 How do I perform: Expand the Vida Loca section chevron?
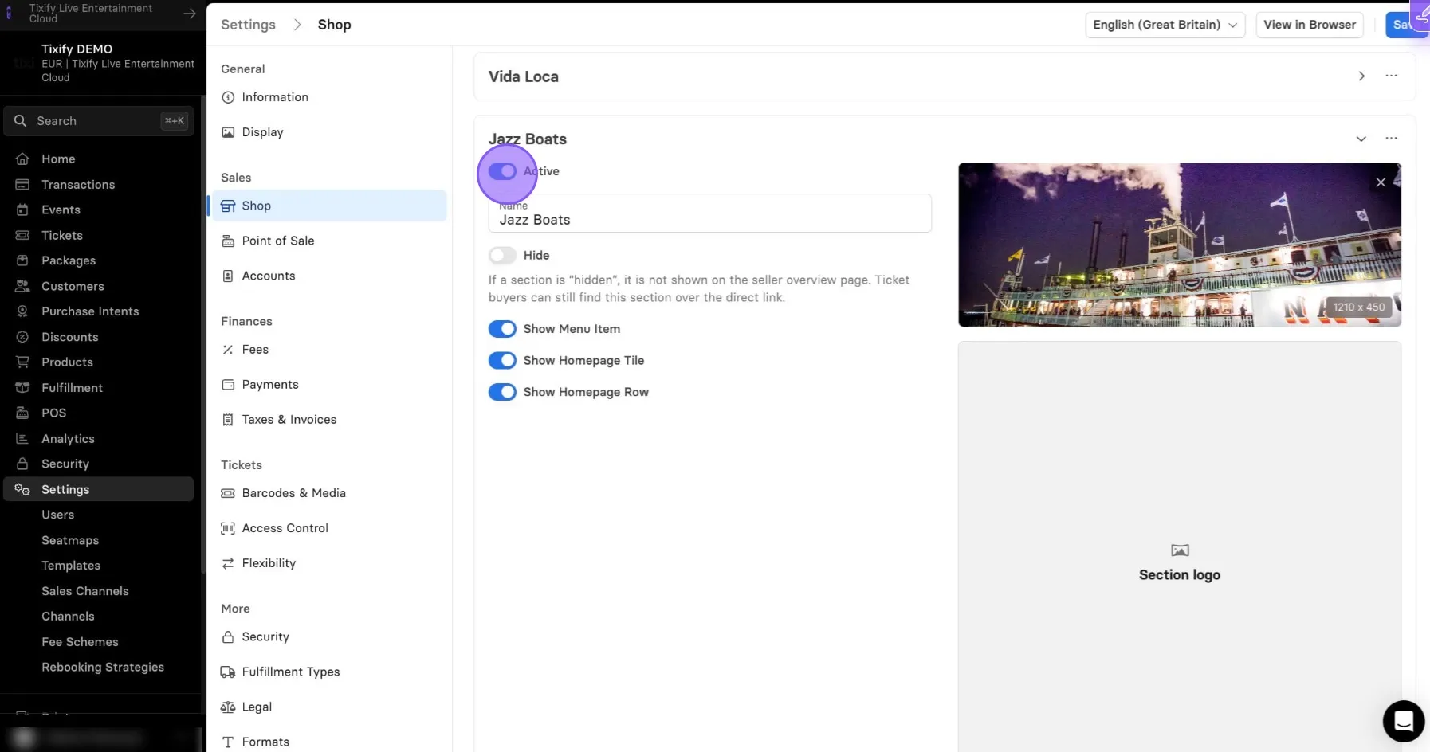(x=1361, y=76)
